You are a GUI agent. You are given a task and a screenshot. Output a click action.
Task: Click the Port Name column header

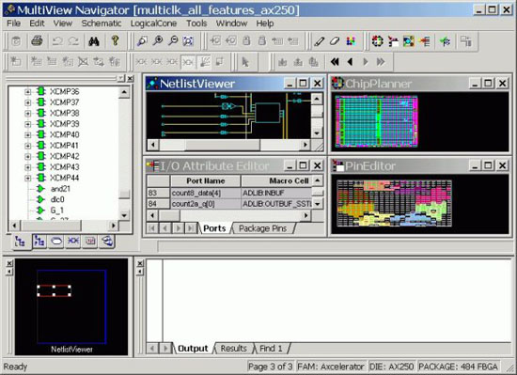(x=206, y=180)
